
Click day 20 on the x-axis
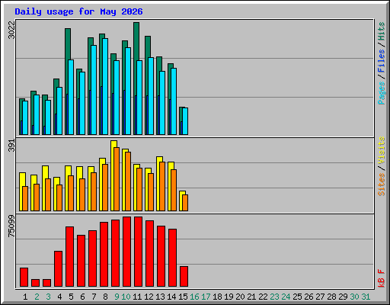(x=240, y=297)
